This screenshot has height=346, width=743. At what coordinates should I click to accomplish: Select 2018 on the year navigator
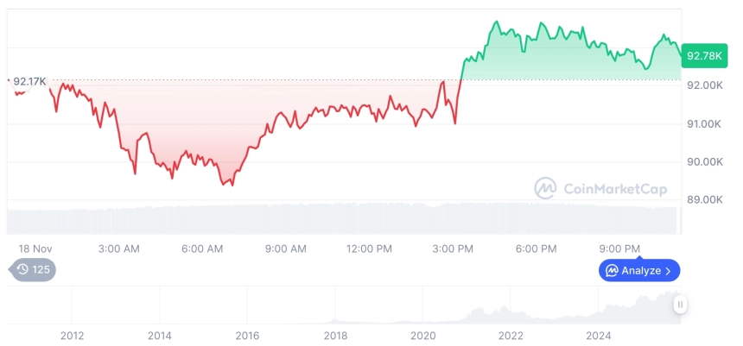(335, 336)
